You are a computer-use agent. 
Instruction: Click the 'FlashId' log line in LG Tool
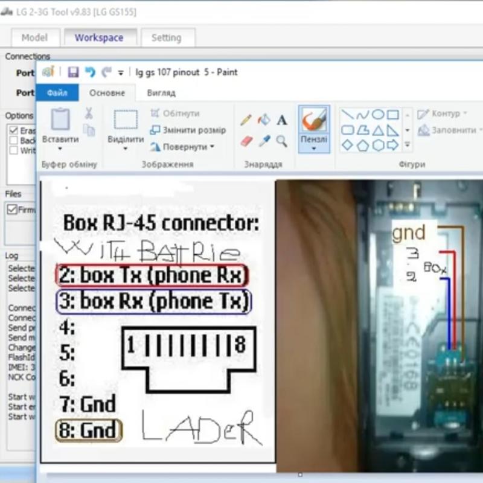[x=22, y=357]
